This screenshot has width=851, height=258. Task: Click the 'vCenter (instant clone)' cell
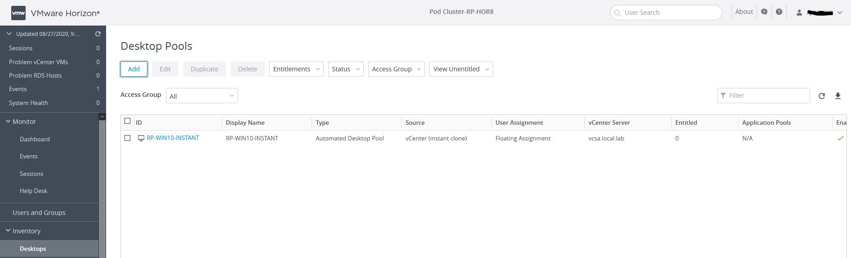pos(436,138)
